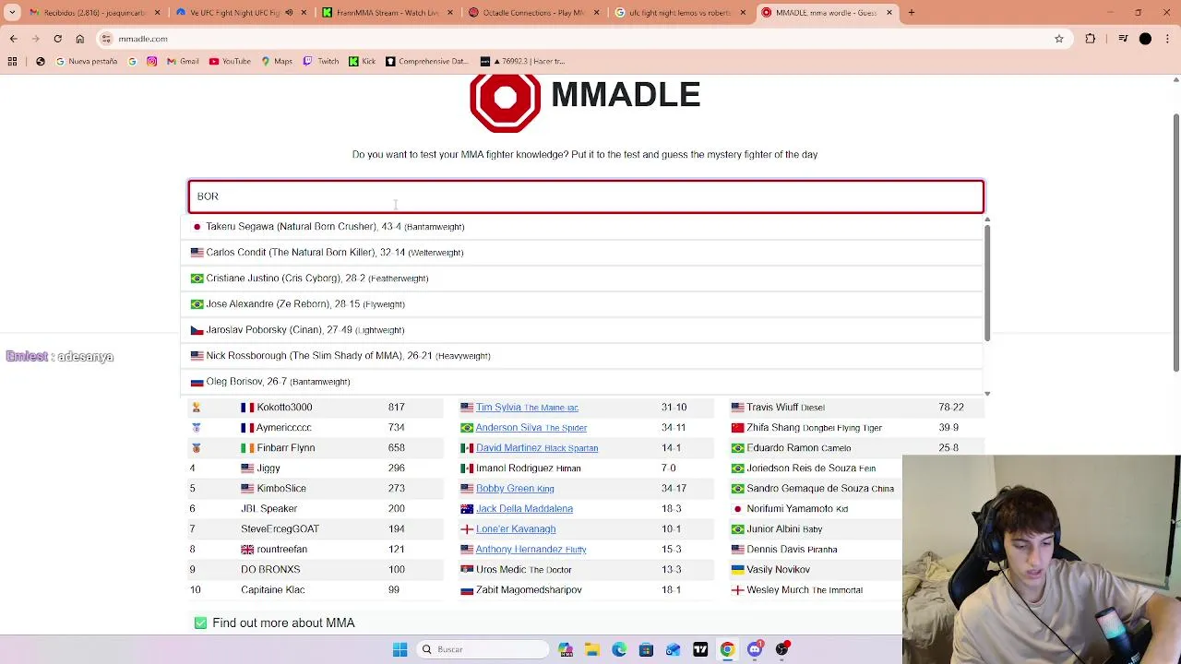Click Find out more about MMA
Image resolution: width=1181 pixels, height=664 pixels.
(x=283, y=623)
